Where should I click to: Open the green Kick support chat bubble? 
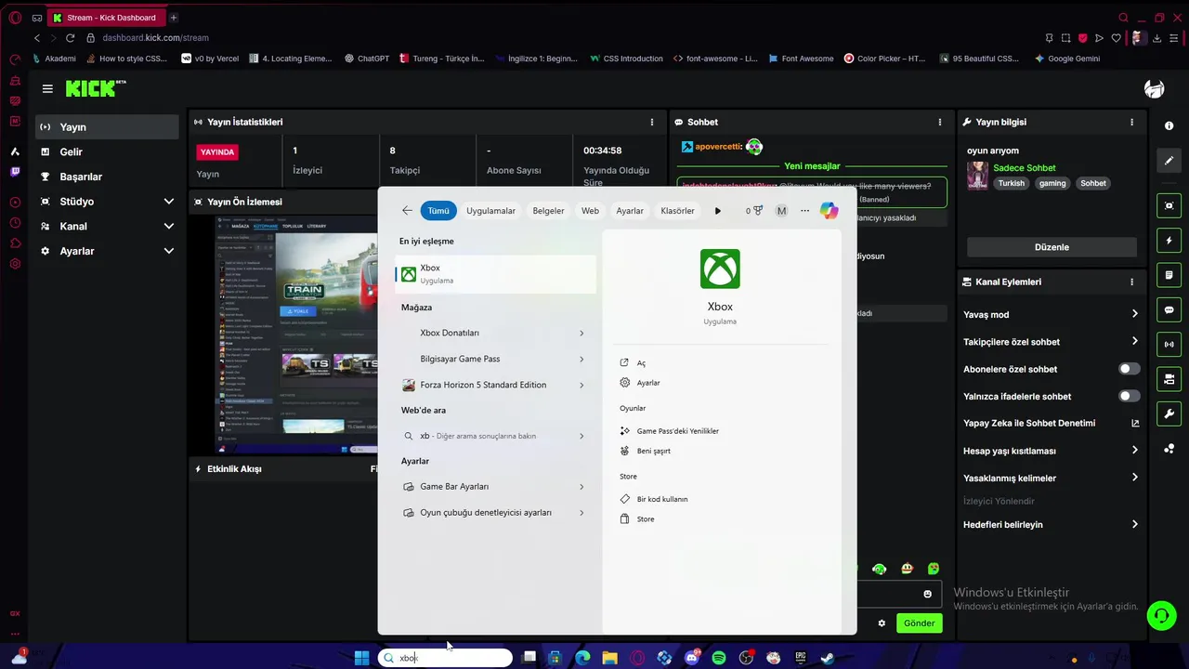click(1160, 616)
